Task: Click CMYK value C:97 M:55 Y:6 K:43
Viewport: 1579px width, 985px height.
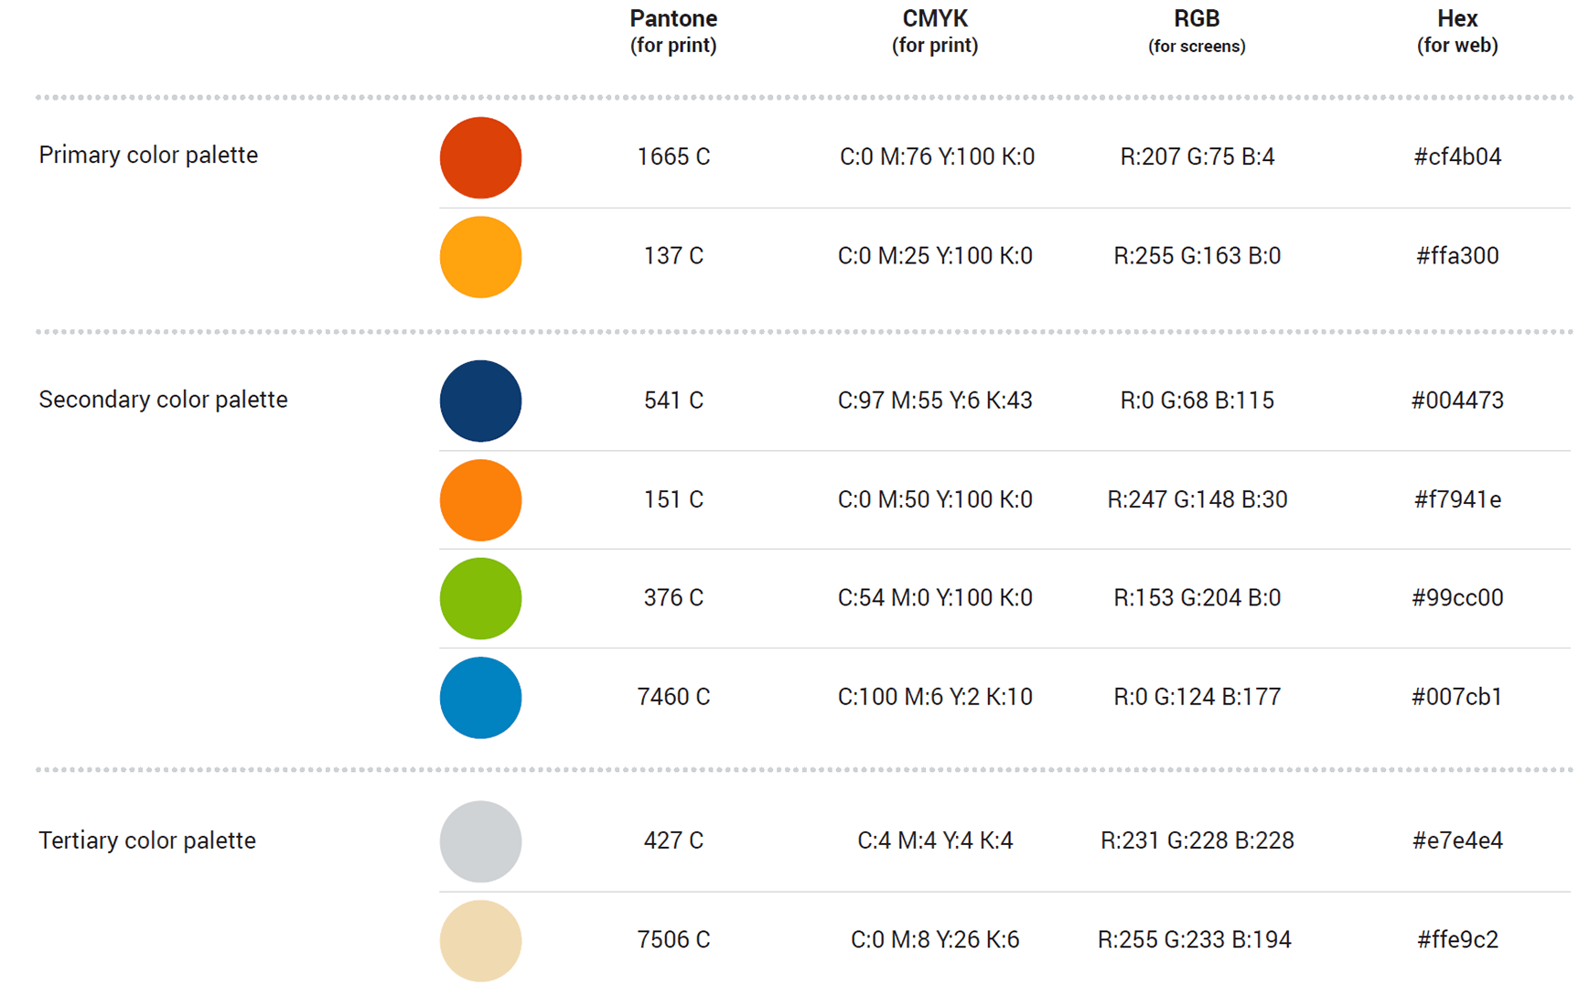Action: click(x=935, y=400)
